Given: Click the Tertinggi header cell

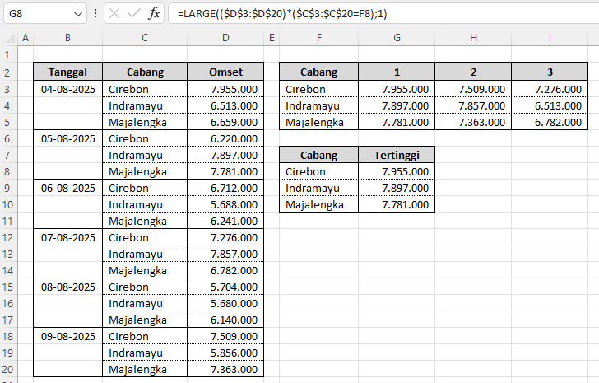Looking at the screenshot, I should [x=397, y=155].
